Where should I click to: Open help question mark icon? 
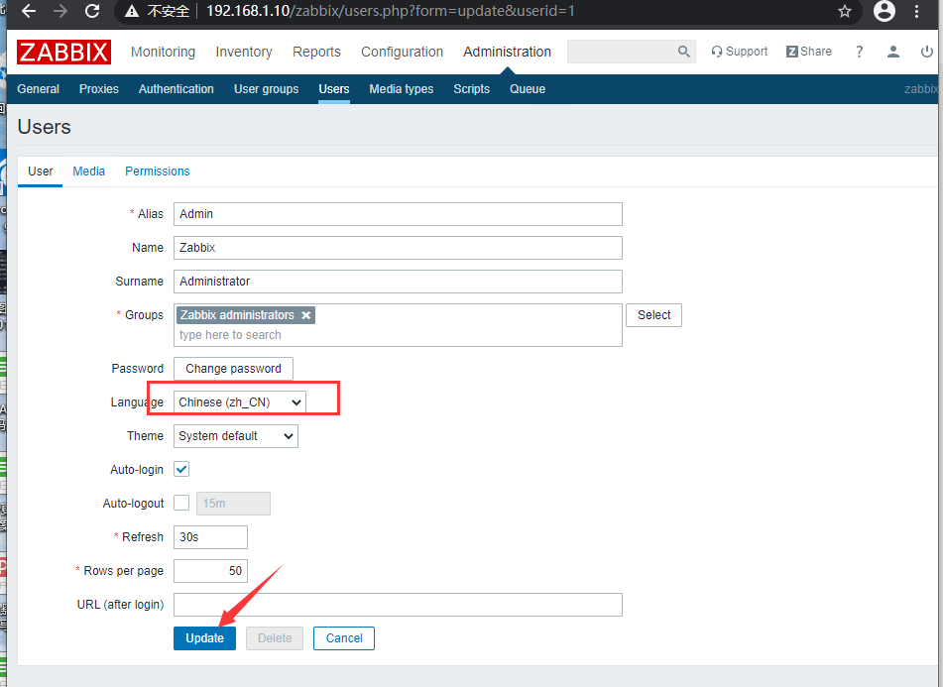(860, 52)
